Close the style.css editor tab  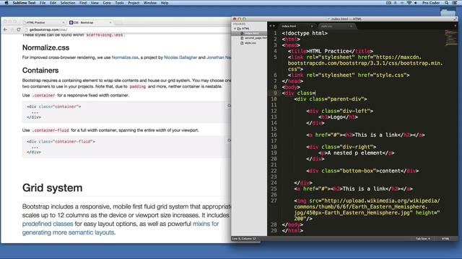point(351,26)
